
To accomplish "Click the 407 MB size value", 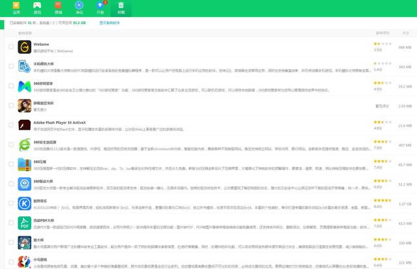I will click(405, 145).
